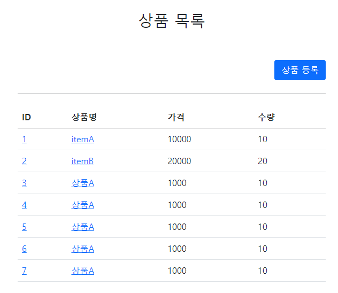The image size is (338, 293).
Task: Select price 1000 in row 3
Action: pyautogui.click(x=177, y=183)
